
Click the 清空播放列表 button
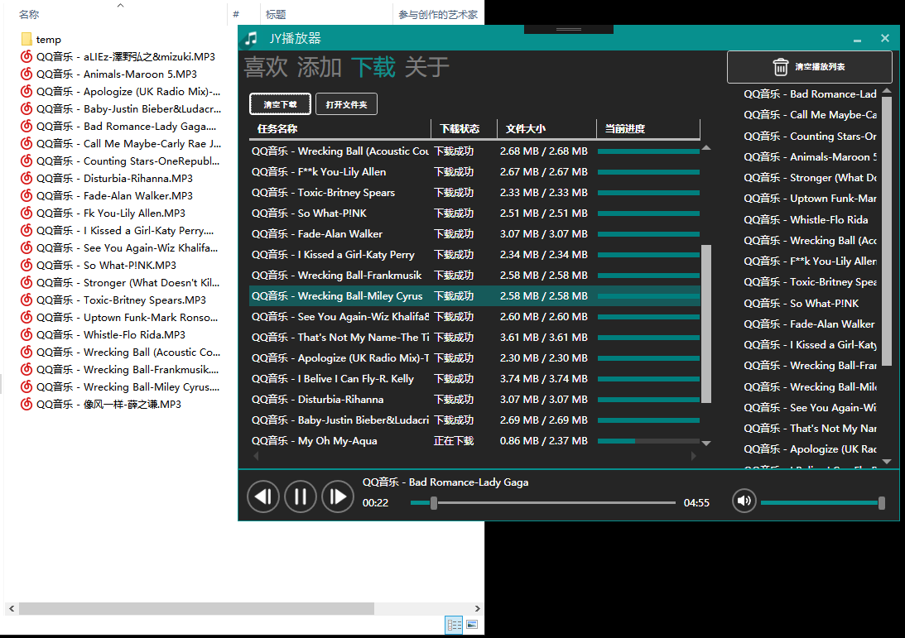click(810, 67)
